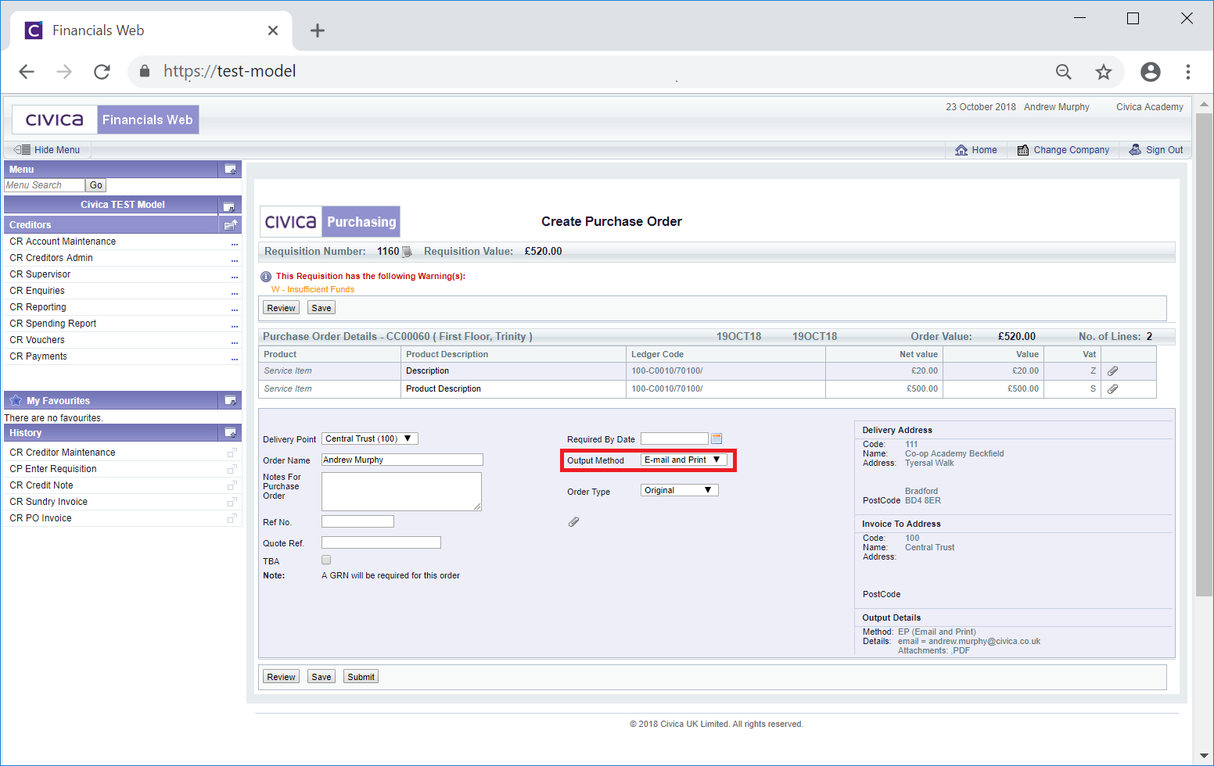Open CP Enter Requisition in new window icon
This screenshot has height=766, width=1214.
232,469
